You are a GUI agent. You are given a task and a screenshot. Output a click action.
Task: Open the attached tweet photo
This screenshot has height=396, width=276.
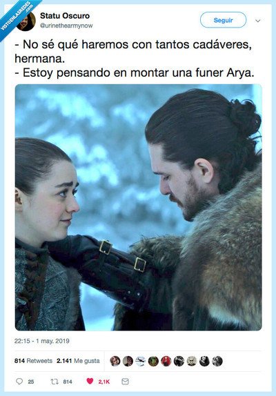[139, 208]
